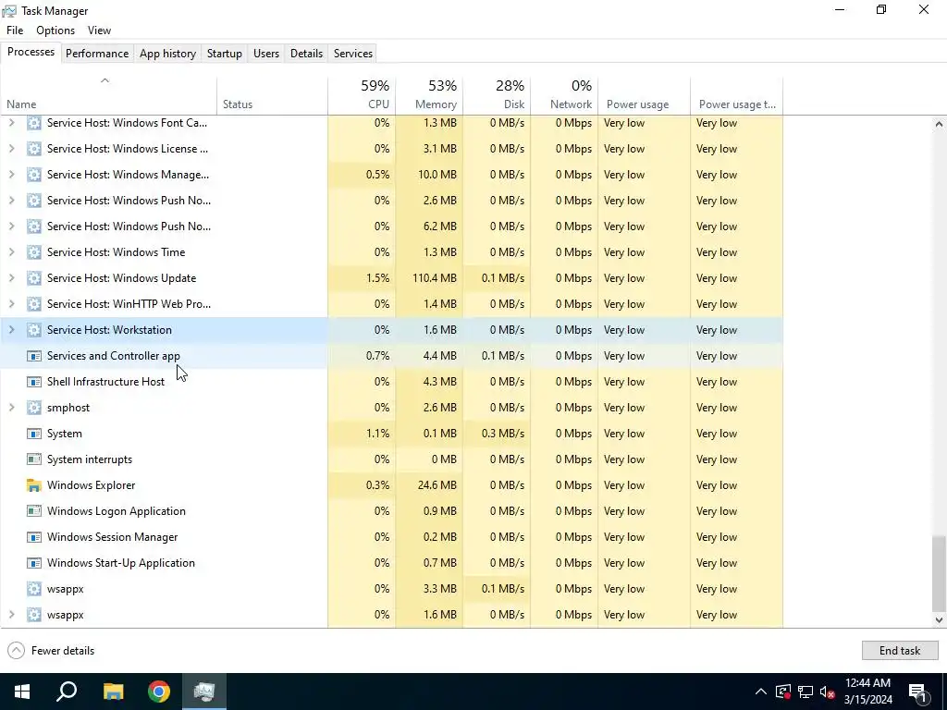Viewport: 947px width, 710px height.
Task: Click the taskbar clock showing 12:44 AM
Action: [x=867, y=692]
